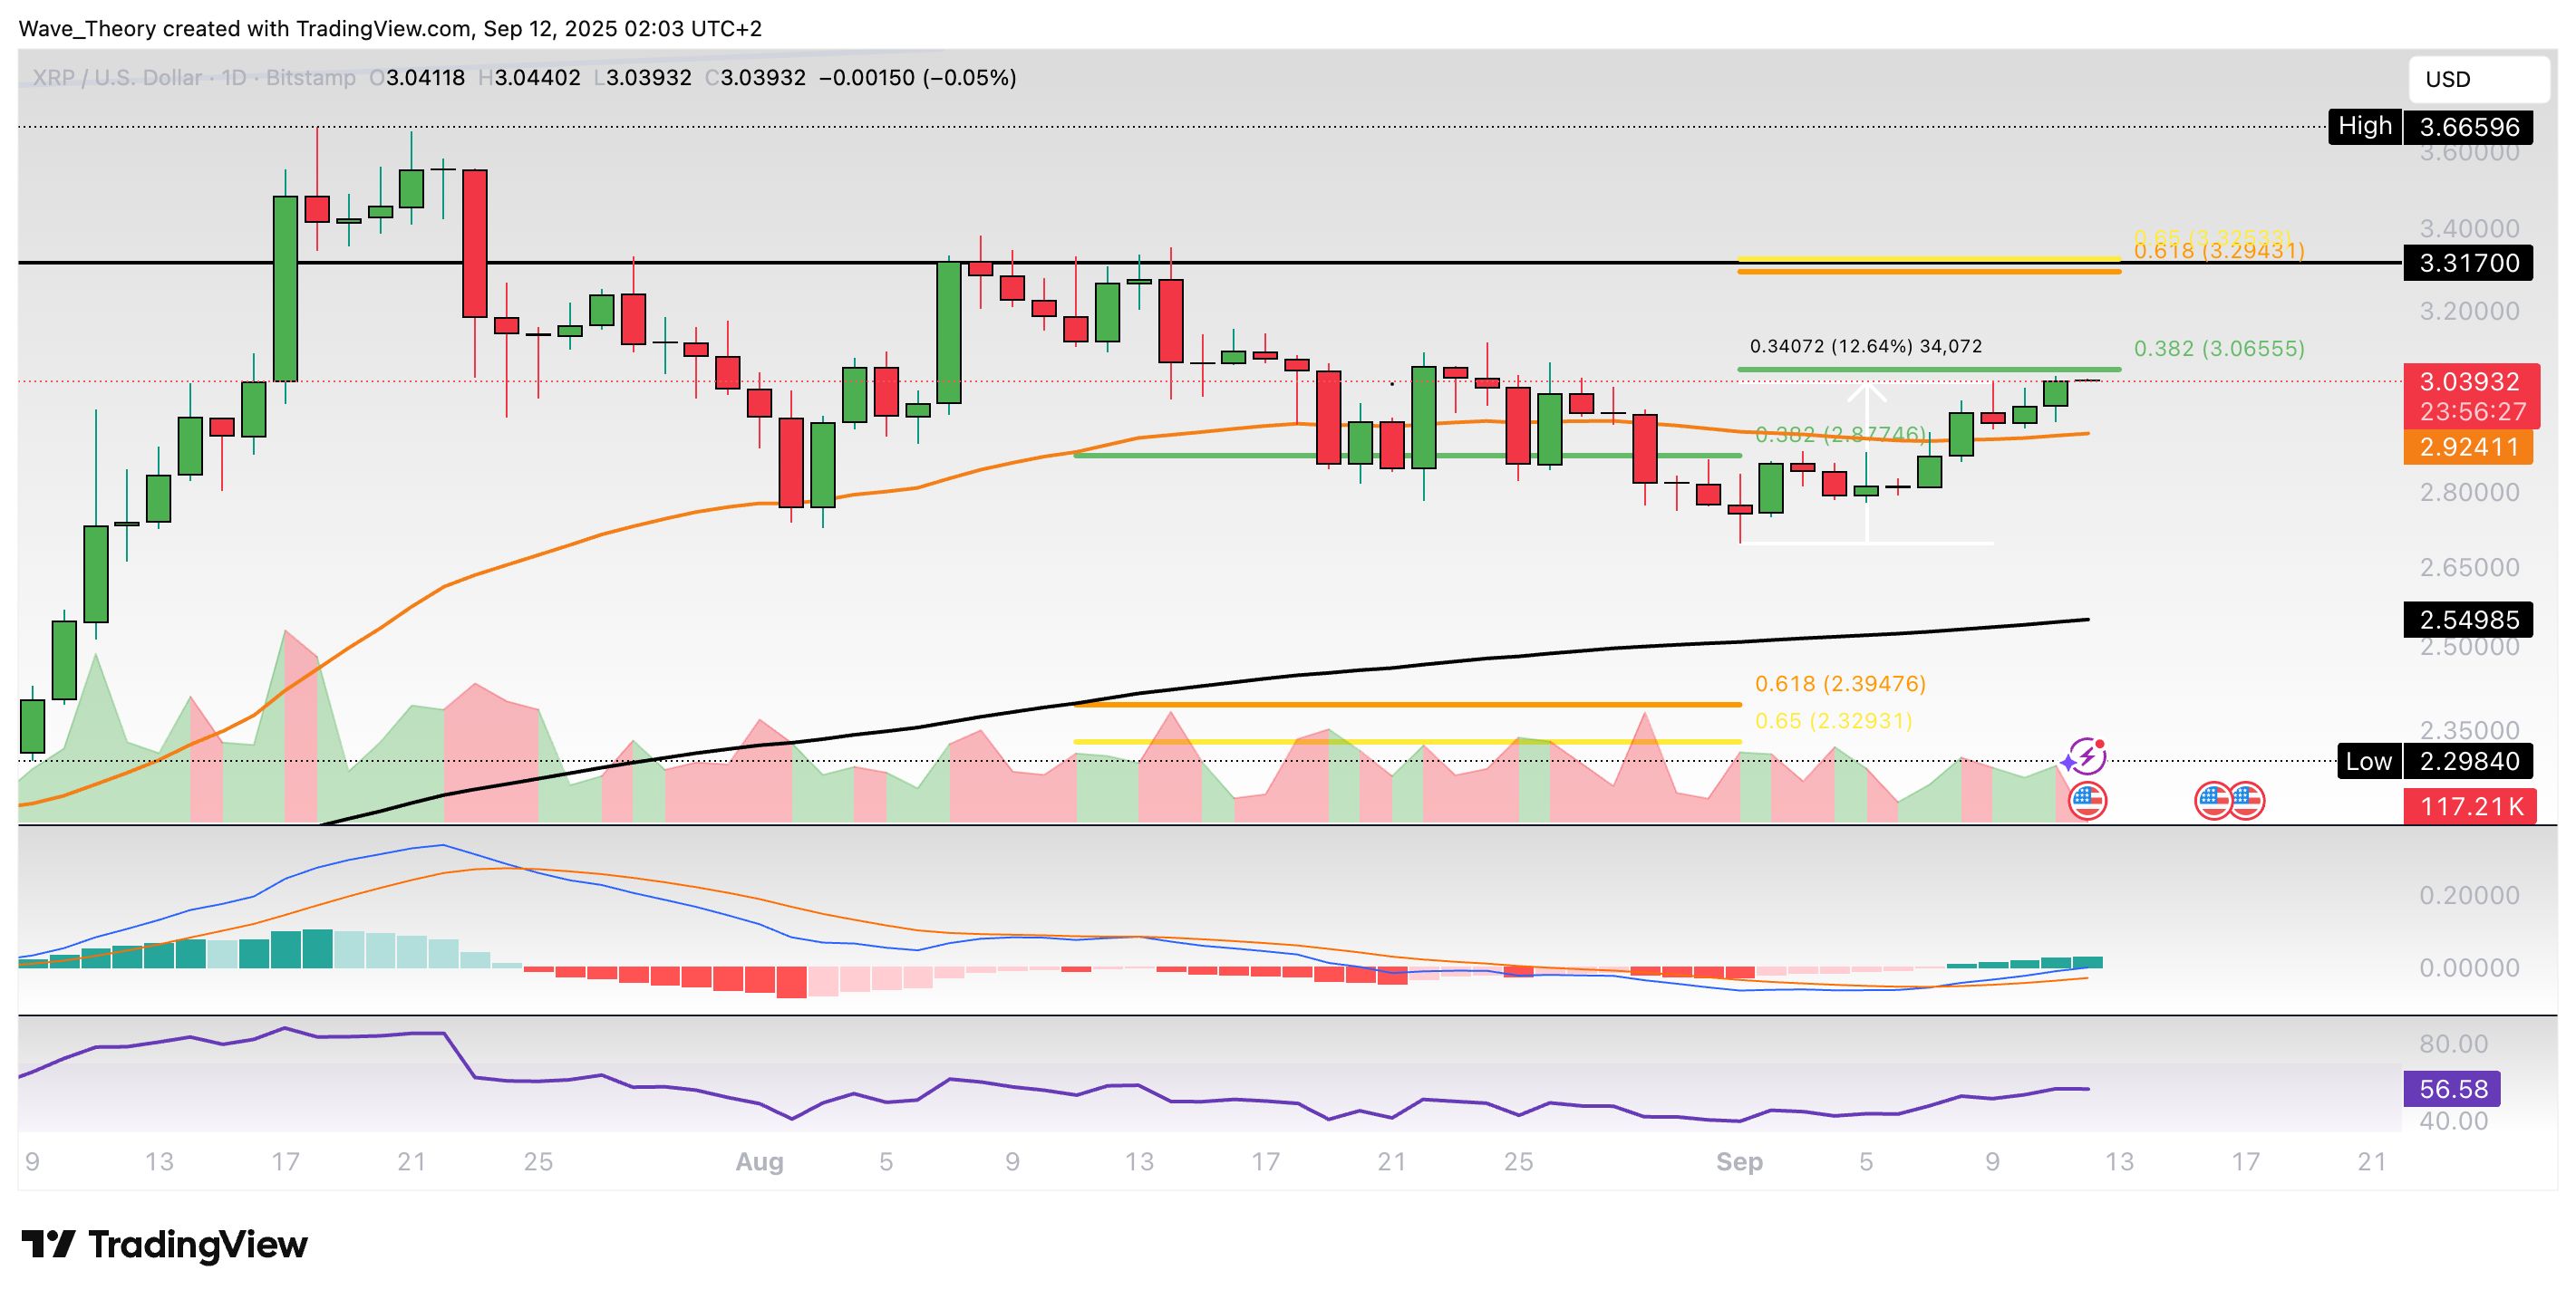The height and width of the screenshot is (1299, 2576).
Task: Select the orange 2.92411 moving average label
Action: [2469, 447]
